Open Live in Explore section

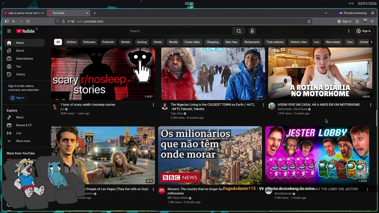pos(25,133)
